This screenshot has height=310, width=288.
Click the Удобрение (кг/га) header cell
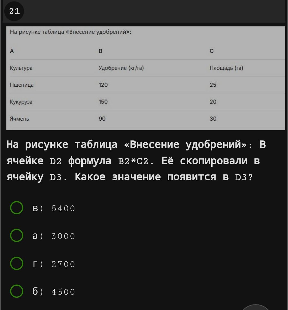point(121,68)
